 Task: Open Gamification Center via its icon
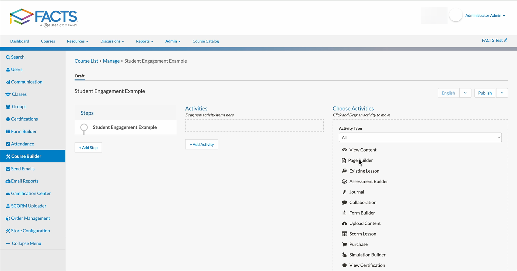click(x=8, y=193)
